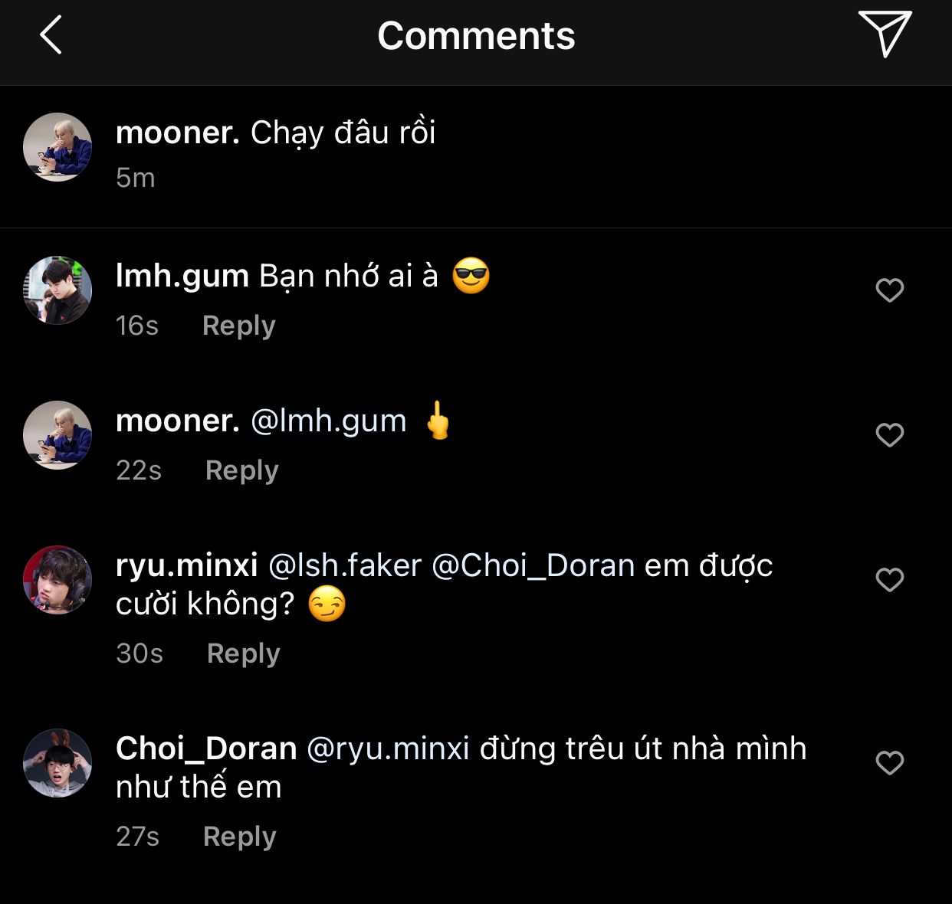Viewport: 952px width, 904px height.
Task: Reply to mooner.'s 22s comment
Action: tap(241, 470)
